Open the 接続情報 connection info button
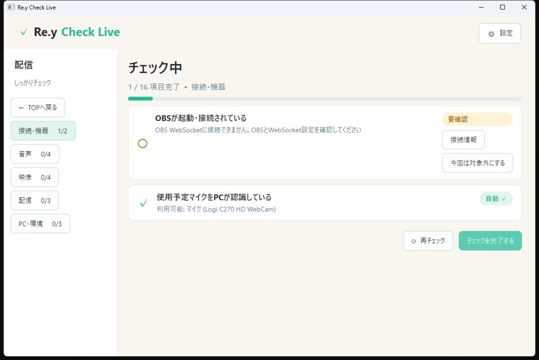Viewport: 539px width, 360px height. [463, 139]
